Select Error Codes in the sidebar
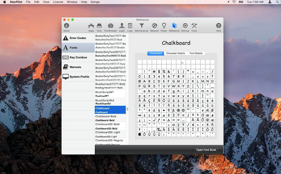Screen dimensions: 281x174 [x=78, y=38]
